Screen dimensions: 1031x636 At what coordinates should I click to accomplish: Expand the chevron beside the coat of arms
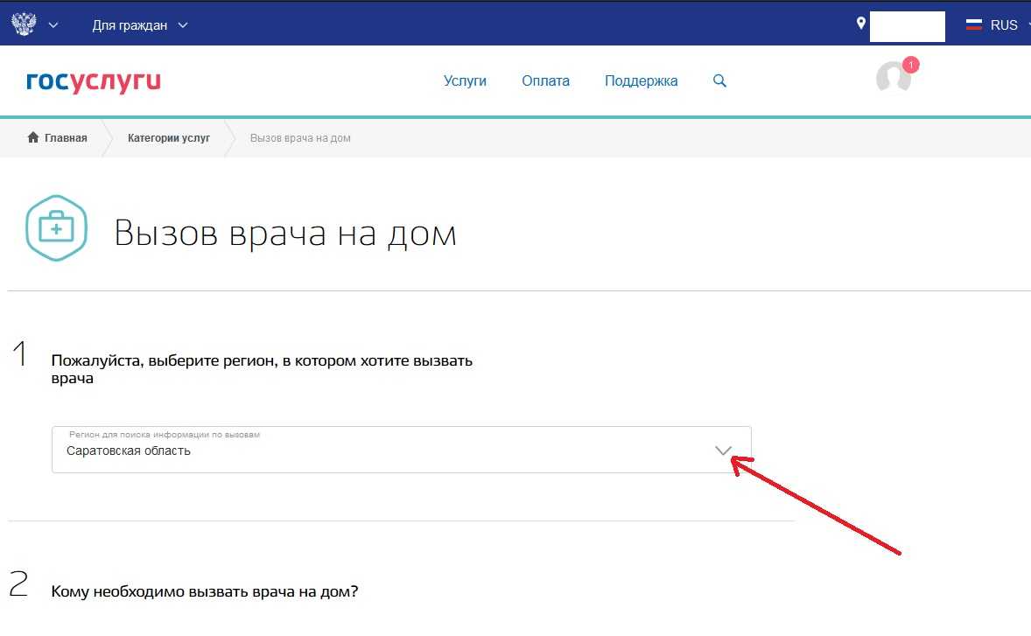(x=53, y=25)
